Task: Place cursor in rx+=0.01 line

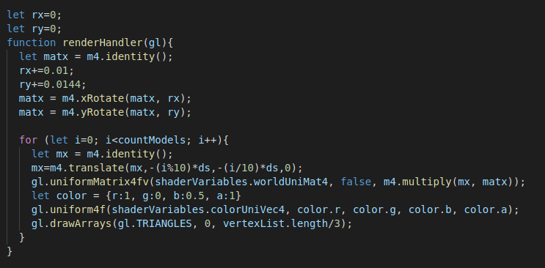Action: pos(46,70)
